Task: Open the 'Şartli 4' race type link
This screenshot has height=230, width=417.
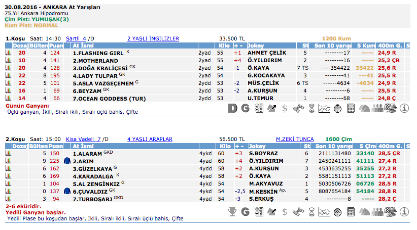Action: coord(76,38)
